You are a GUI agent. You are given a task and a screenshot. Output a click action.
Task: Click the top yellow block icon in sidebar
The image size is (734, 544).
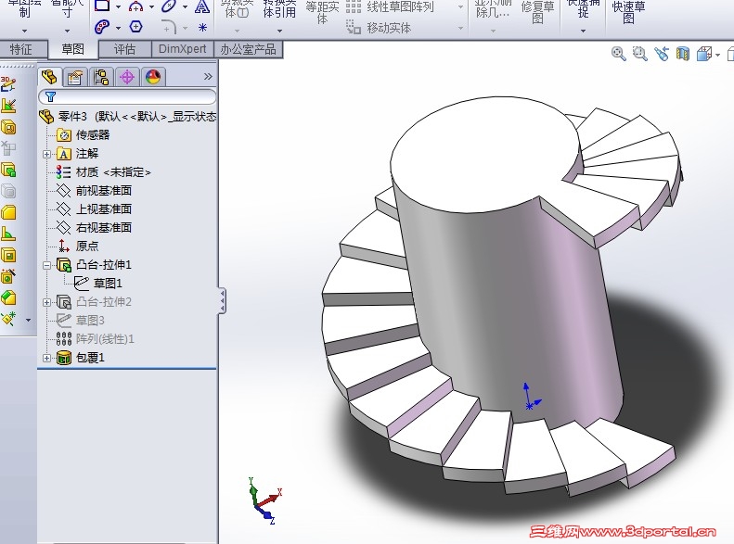[x=8, y=212]
